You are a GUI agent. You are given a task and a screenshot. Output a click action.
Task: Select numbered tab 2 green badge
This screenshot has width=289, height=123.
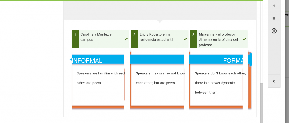pos(134,39)
